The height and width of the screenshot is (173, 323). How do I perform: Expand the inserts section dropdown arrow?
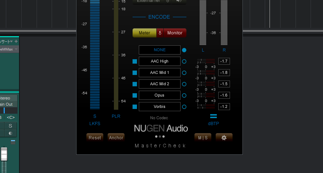pyautogui.click(x=12, y=41)
